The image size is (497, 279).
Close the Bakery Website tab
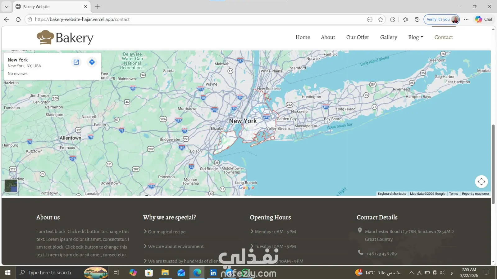pos(85,7)
